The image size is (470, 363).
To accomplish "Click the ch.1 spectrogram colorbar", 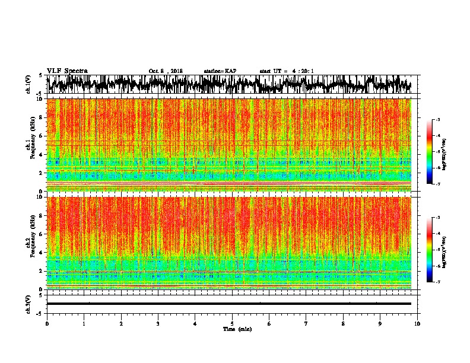I will click(x=430, y=152).
